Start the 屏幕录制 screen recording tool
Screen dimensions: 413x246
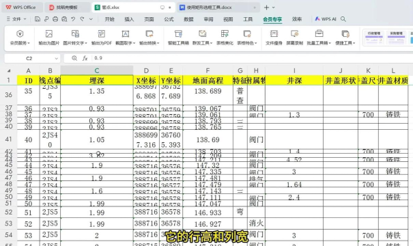[294, 37]
